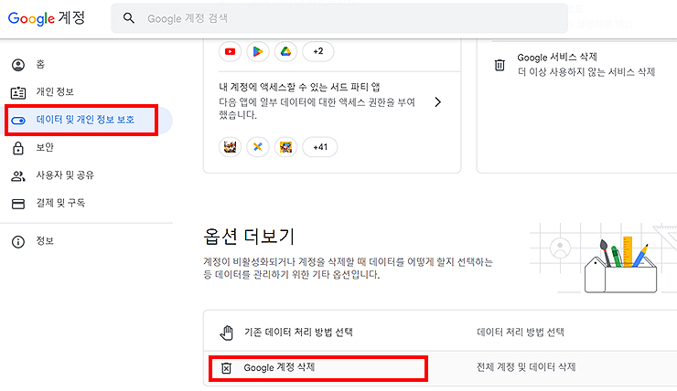Click 더 이상 사용하지 않는 서비스 삭제 text
Image resolution: width=677 pixels, height=391 pixels.
click(586, 72)
